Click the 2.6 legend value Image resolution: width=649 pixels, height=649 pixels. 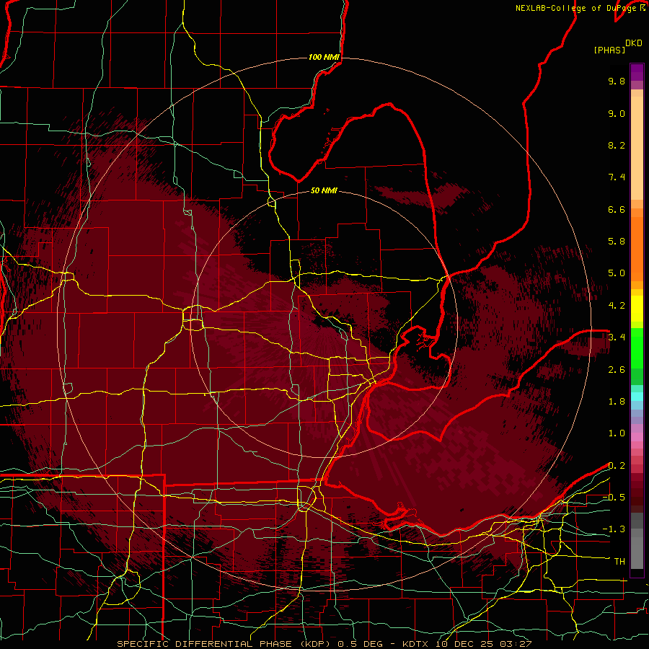pos(617,370)
